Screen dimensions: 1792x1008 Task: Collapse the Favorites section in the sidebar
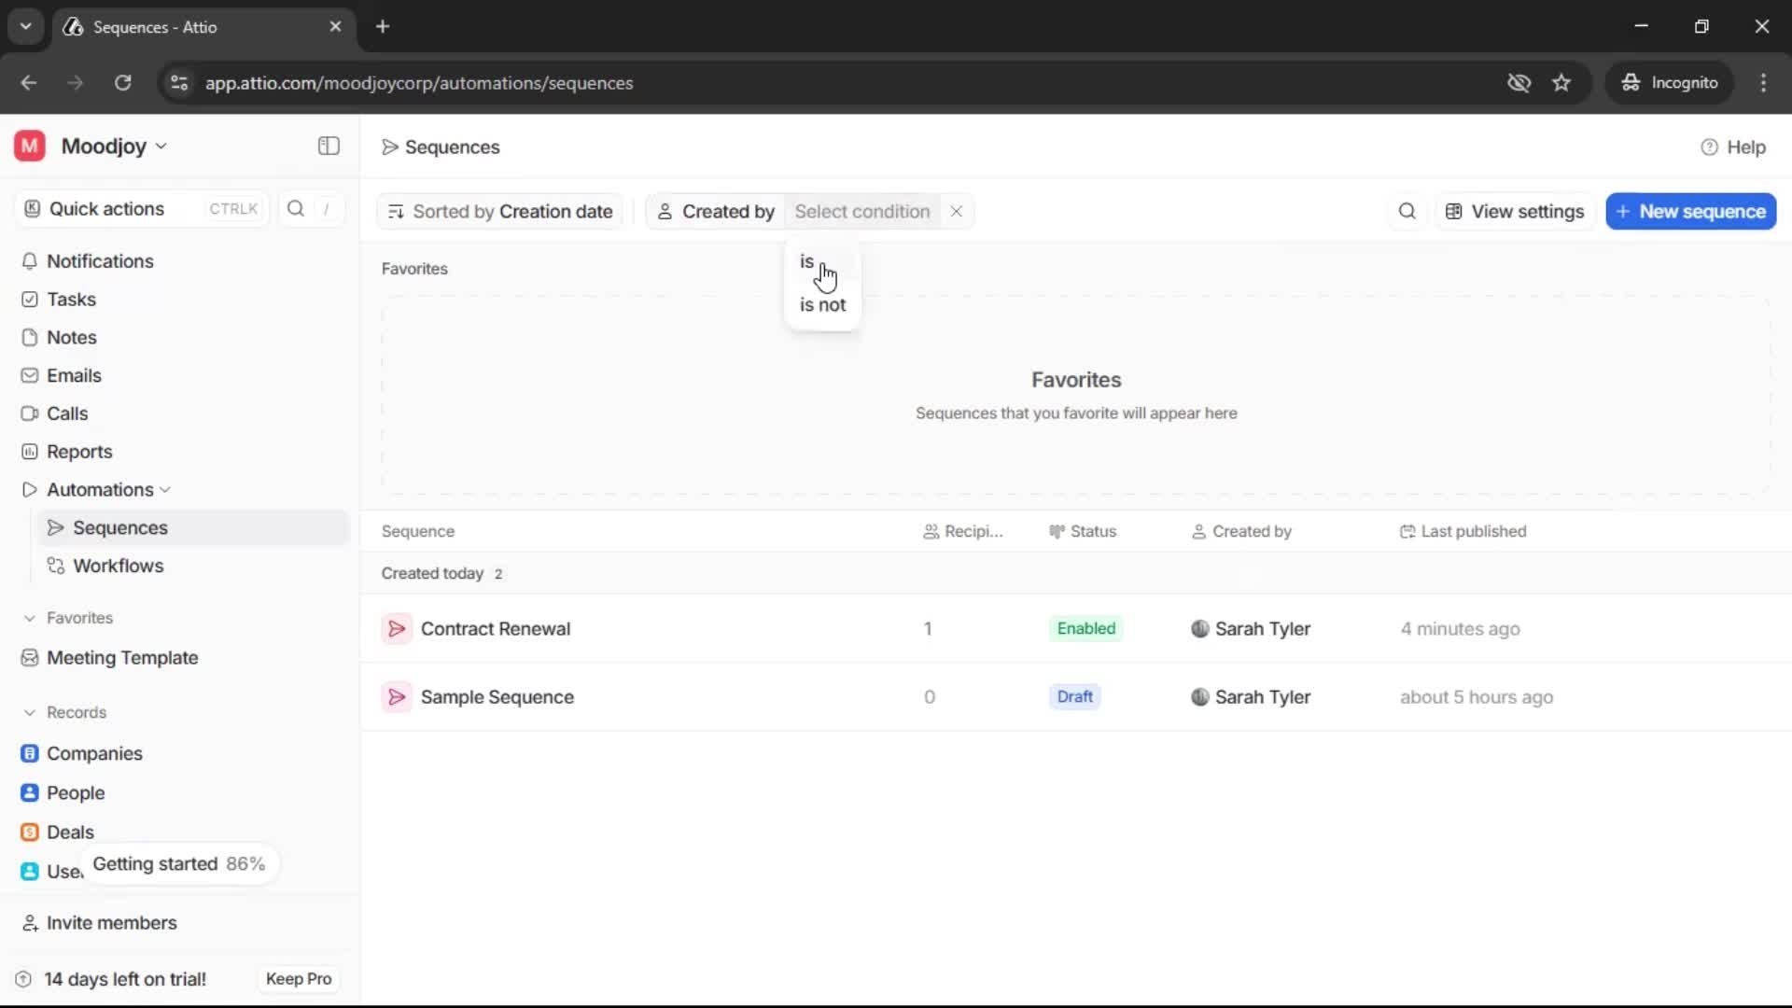[x=29, y=618]
